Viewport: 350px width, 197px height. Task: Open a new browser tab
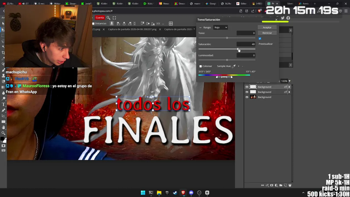tap(315, 4)
